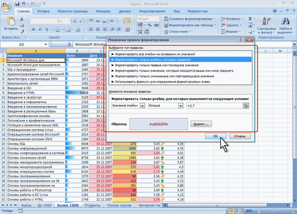Click the zoom slider handle
Screen dimensions: 297x214
click(x=273, y=210)
